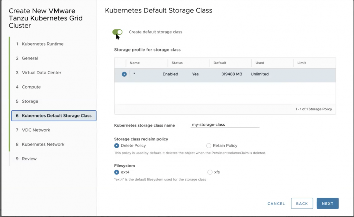Select the ext4 filesystem option

[117, 172]
